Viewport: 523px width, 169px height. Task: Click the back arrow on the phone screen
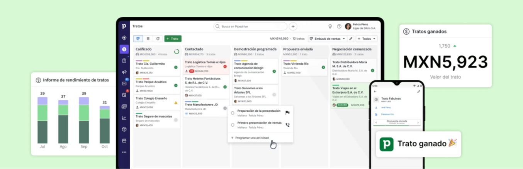point(375,92)
